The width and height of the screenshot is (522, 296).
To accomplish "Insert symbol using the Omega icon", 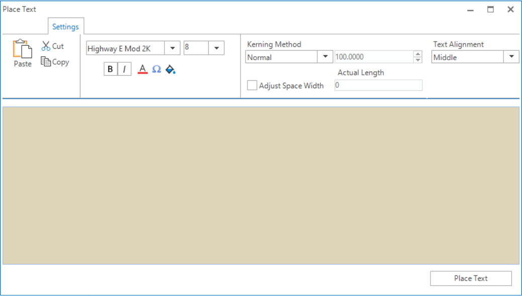I will click(156, 69).
